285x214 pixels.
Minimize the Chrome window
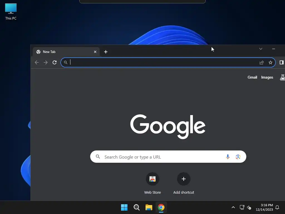(x=273, y=49)
